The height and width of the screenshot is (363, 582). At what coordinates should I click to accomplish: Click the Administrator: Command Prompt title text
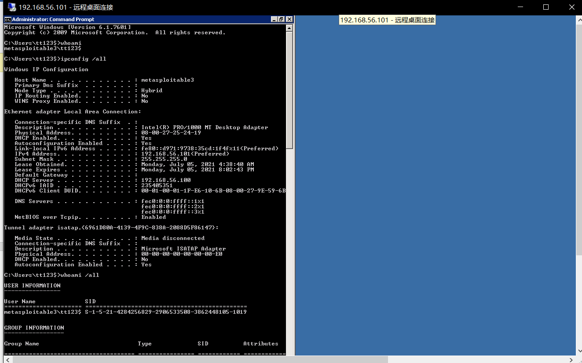pyautogui.click(x=53, y=19)
